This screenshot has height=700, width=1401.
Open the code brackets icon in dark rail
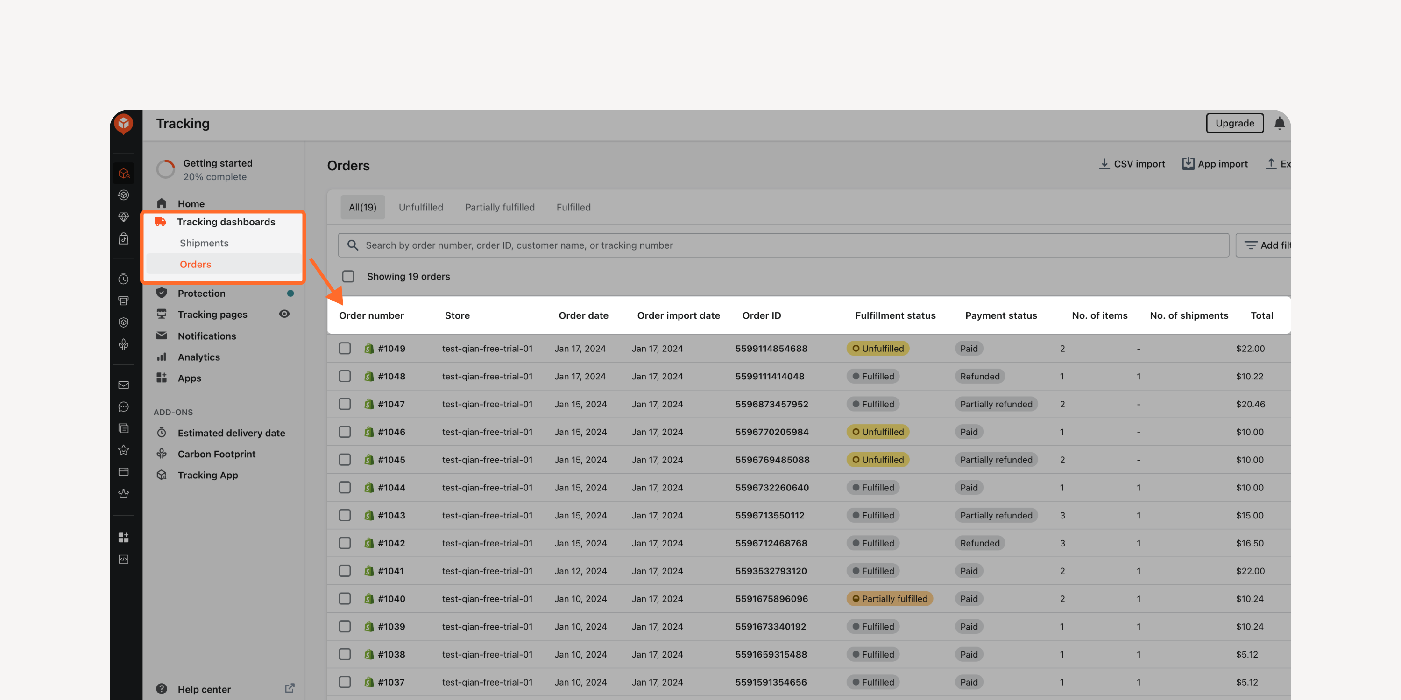pyautogui.click(x=124, y=559)
